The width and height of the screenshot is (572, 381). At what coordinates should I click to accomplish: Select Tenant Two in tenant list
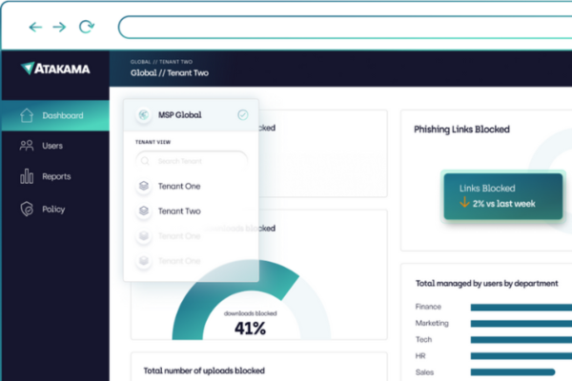178,211
